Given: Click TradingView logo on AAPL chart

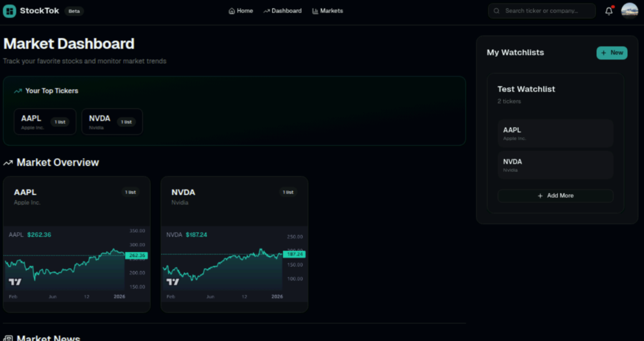Looking at the screenshot, I should click(x=15, y=282).
